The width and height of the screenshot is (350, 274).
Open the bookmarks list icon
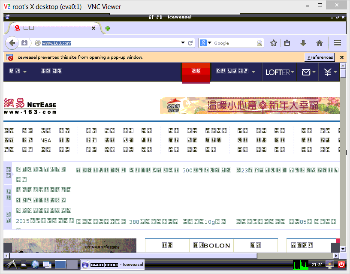pos(287,43)
